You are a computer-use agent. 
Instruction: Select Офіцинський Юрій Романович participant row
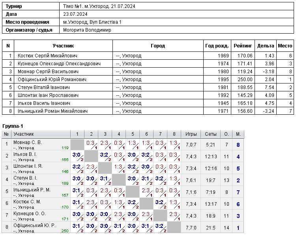148,80
